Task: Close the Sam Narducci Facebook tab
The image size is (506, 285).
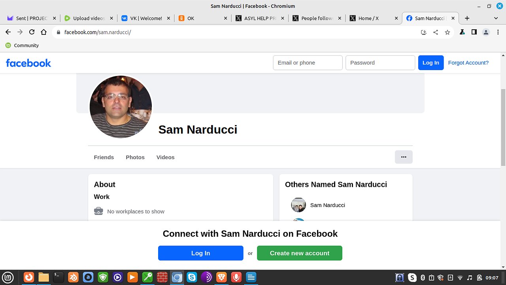Action: 452,18
